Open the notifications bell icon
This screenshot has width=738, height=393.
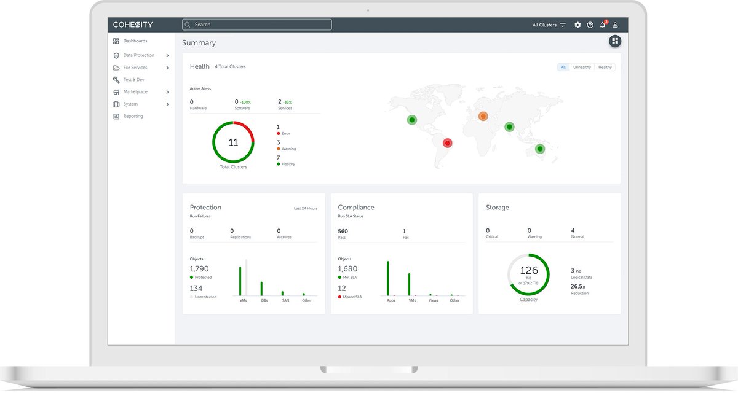pyautogui.click(x=603, y=25)
